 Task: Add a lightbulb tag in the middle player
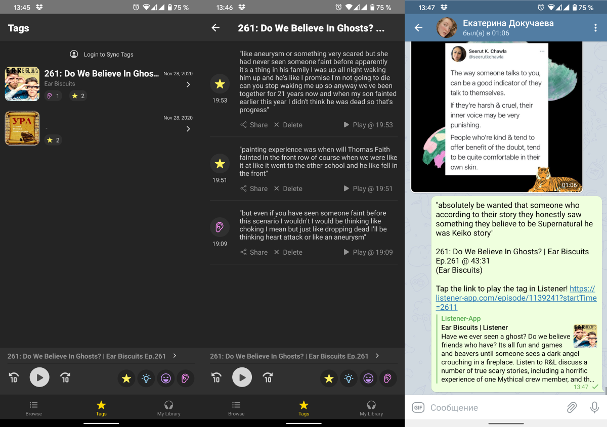point(349,378)
